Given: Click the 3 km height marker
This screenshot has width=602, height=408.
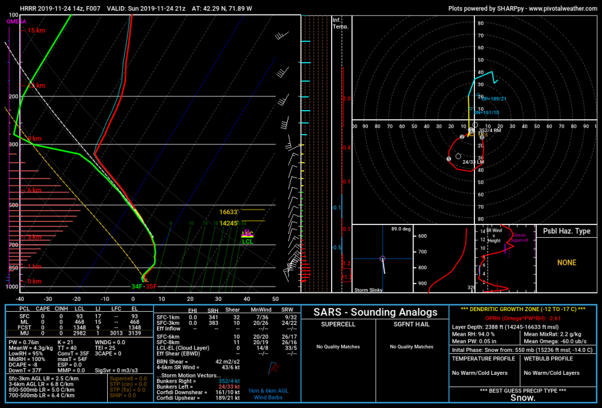Looking at the screenshot, I should tap(34, 237).
